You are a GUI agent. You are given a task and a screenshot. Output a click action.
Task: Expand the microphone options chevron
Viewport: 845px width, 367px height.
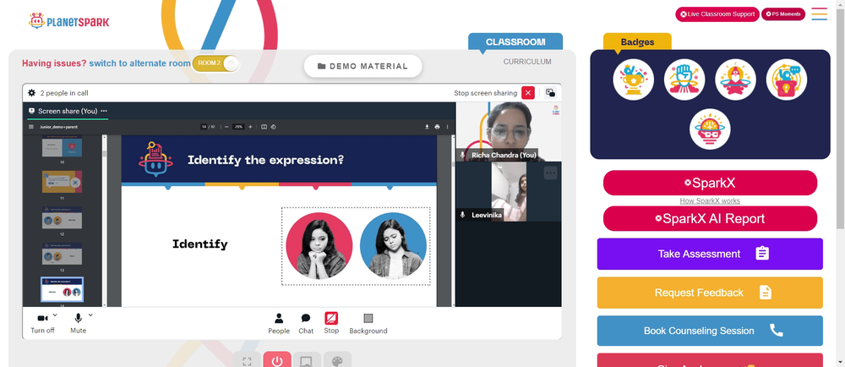[x=90, y=315]
